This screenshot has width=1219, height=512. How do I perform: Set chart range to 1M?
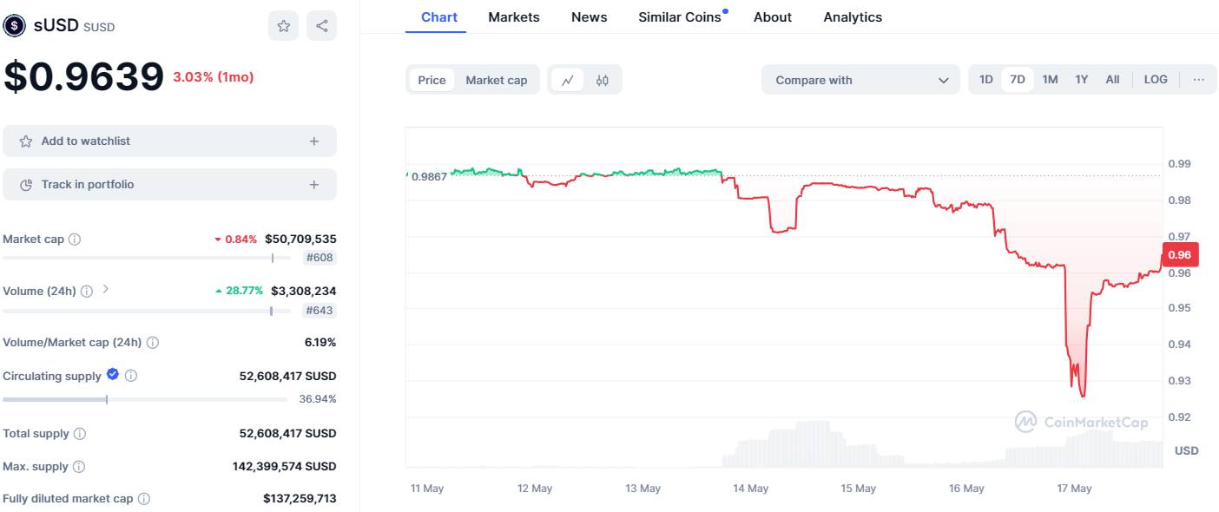pyautogui.click(x=1050, y=79)
